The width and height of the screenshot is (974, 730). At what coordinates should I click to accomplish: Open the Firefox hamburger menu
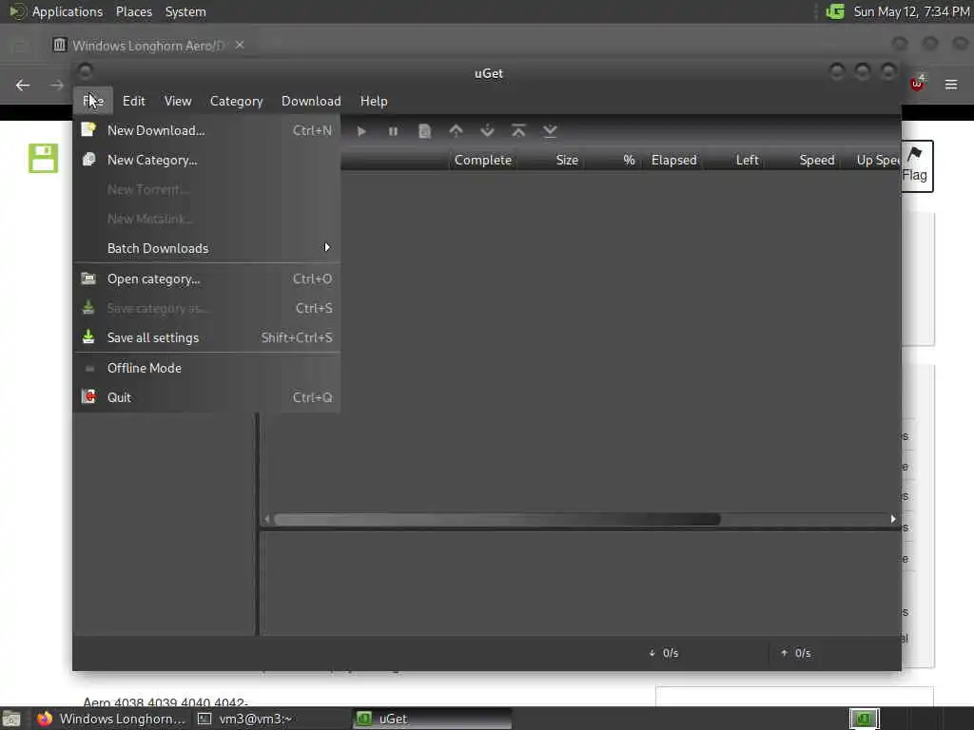click(951, 85)
